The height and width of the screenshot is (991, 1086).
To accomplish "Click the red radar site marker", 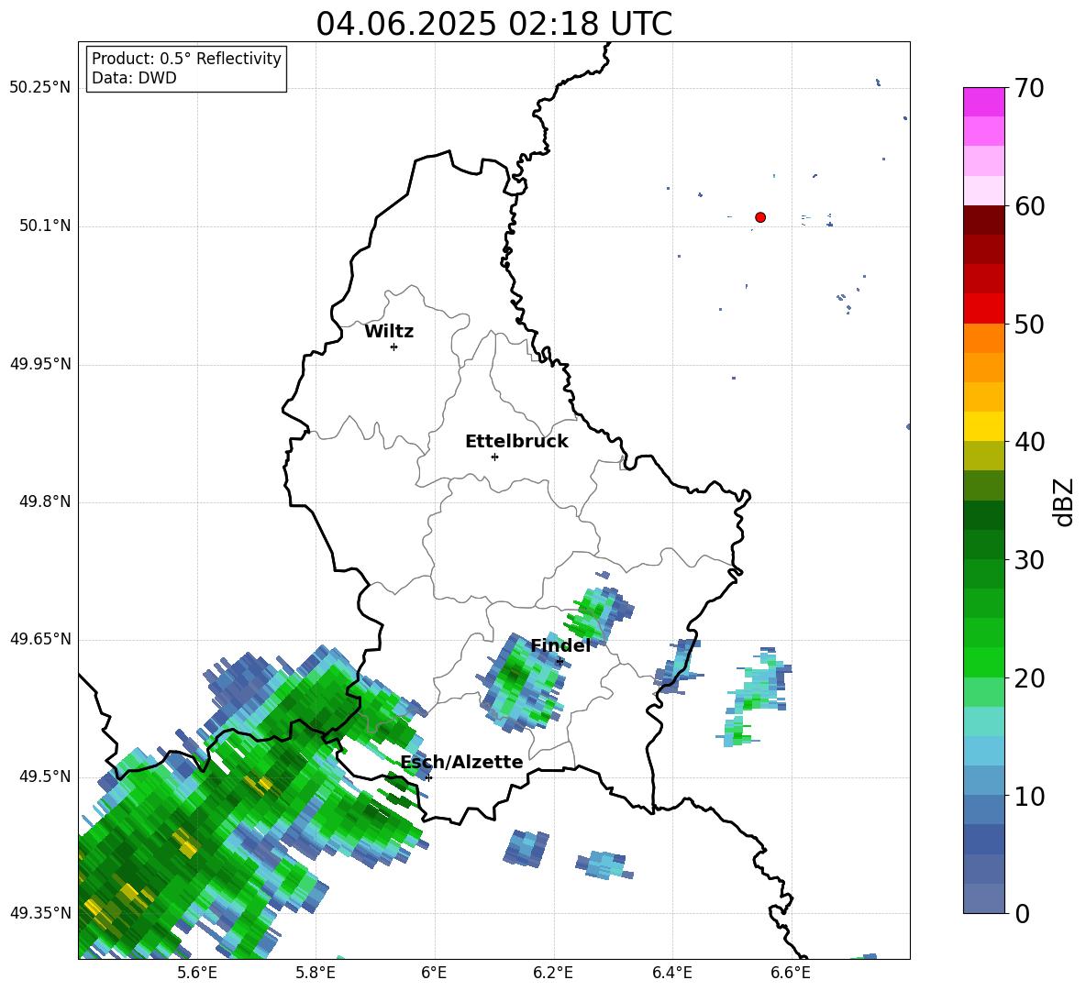I will coord(759,217).
